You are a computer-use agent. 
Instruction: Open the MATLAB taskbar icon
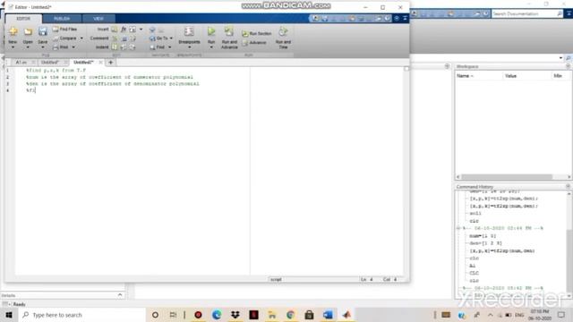click(346, 315)
